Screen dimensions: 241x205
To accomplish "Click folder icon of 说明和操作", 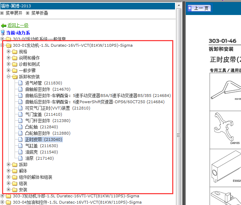I will click(15, 58).
